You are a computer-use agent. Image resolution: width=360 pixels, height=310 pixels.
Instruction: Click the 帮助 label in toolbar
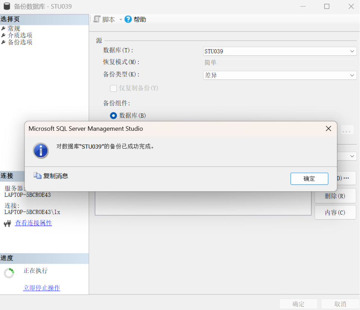point(140,19)
